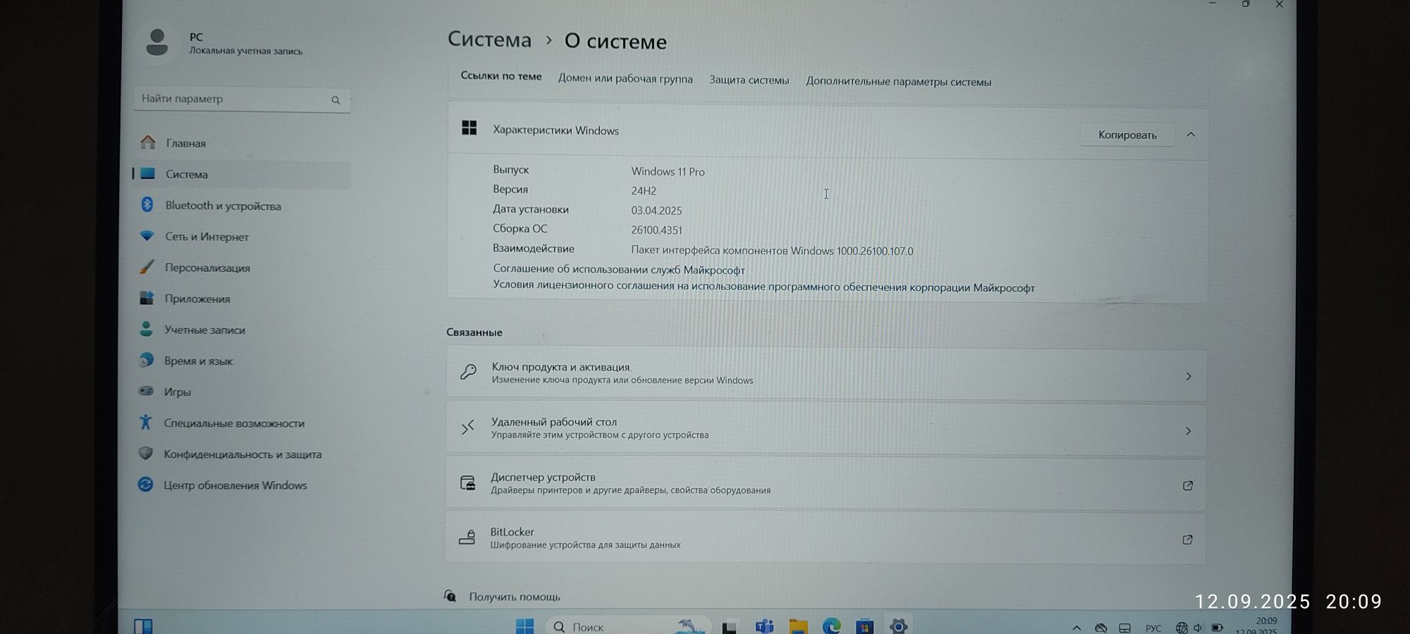This screenshot has height=634, width=1410.
Task: Click the BitLocker lock drive icon
Action: coord(467,537)
